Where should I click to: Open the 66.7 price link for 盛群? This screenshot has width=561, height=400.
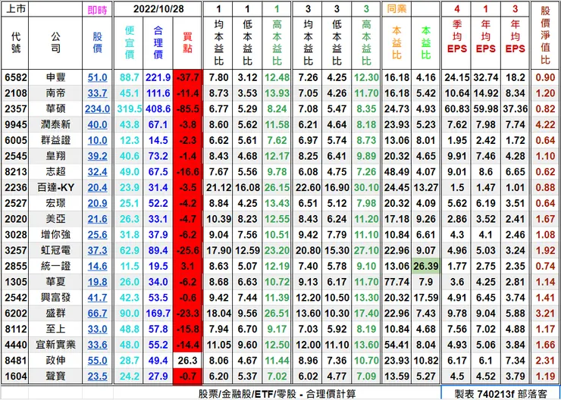(97, 314)
